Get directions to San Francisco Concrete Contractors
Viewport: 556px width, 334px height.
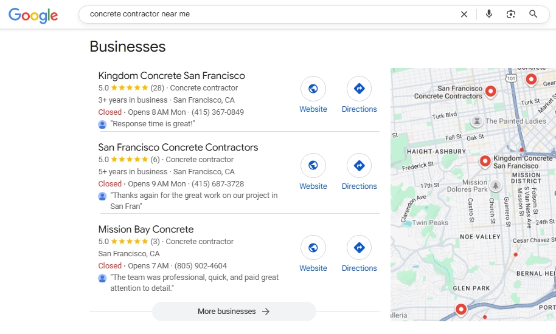tap(359, 165)
